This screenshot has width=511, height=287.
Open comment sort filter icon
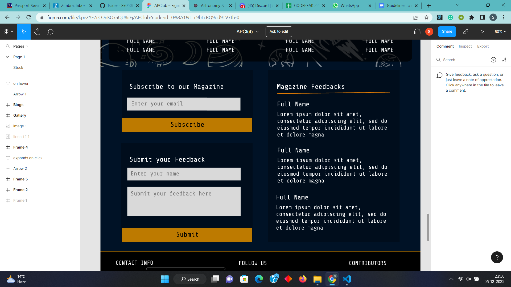493,60
